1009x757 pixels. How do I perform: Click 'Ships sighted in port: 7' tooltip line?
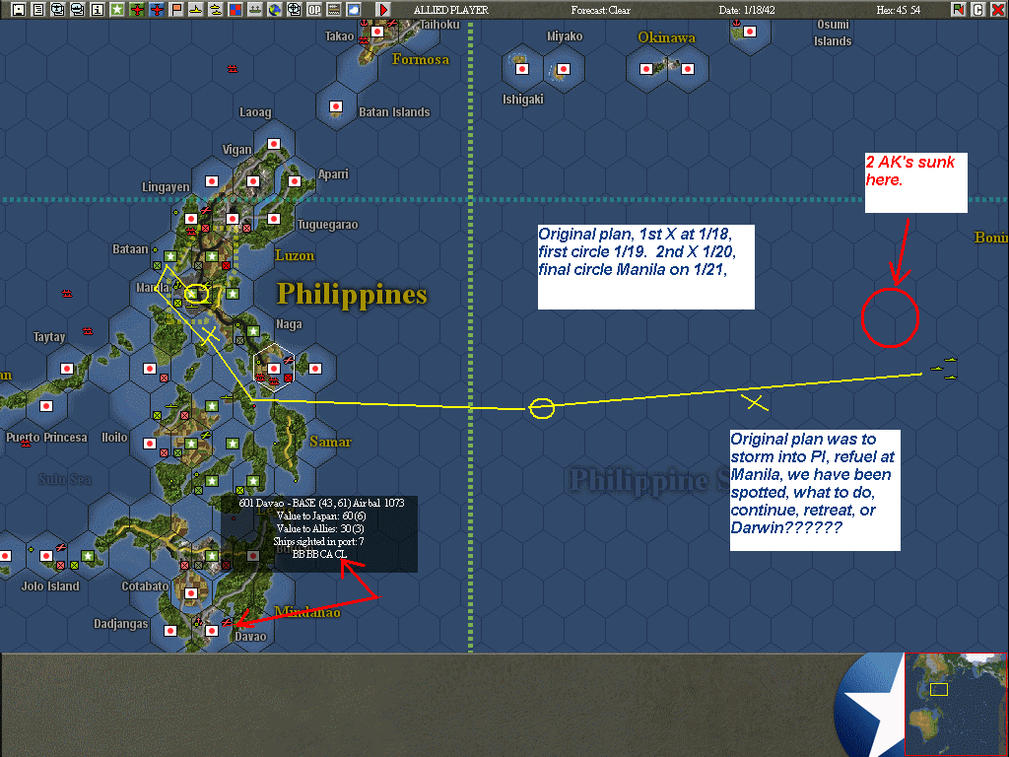point(318,541)
